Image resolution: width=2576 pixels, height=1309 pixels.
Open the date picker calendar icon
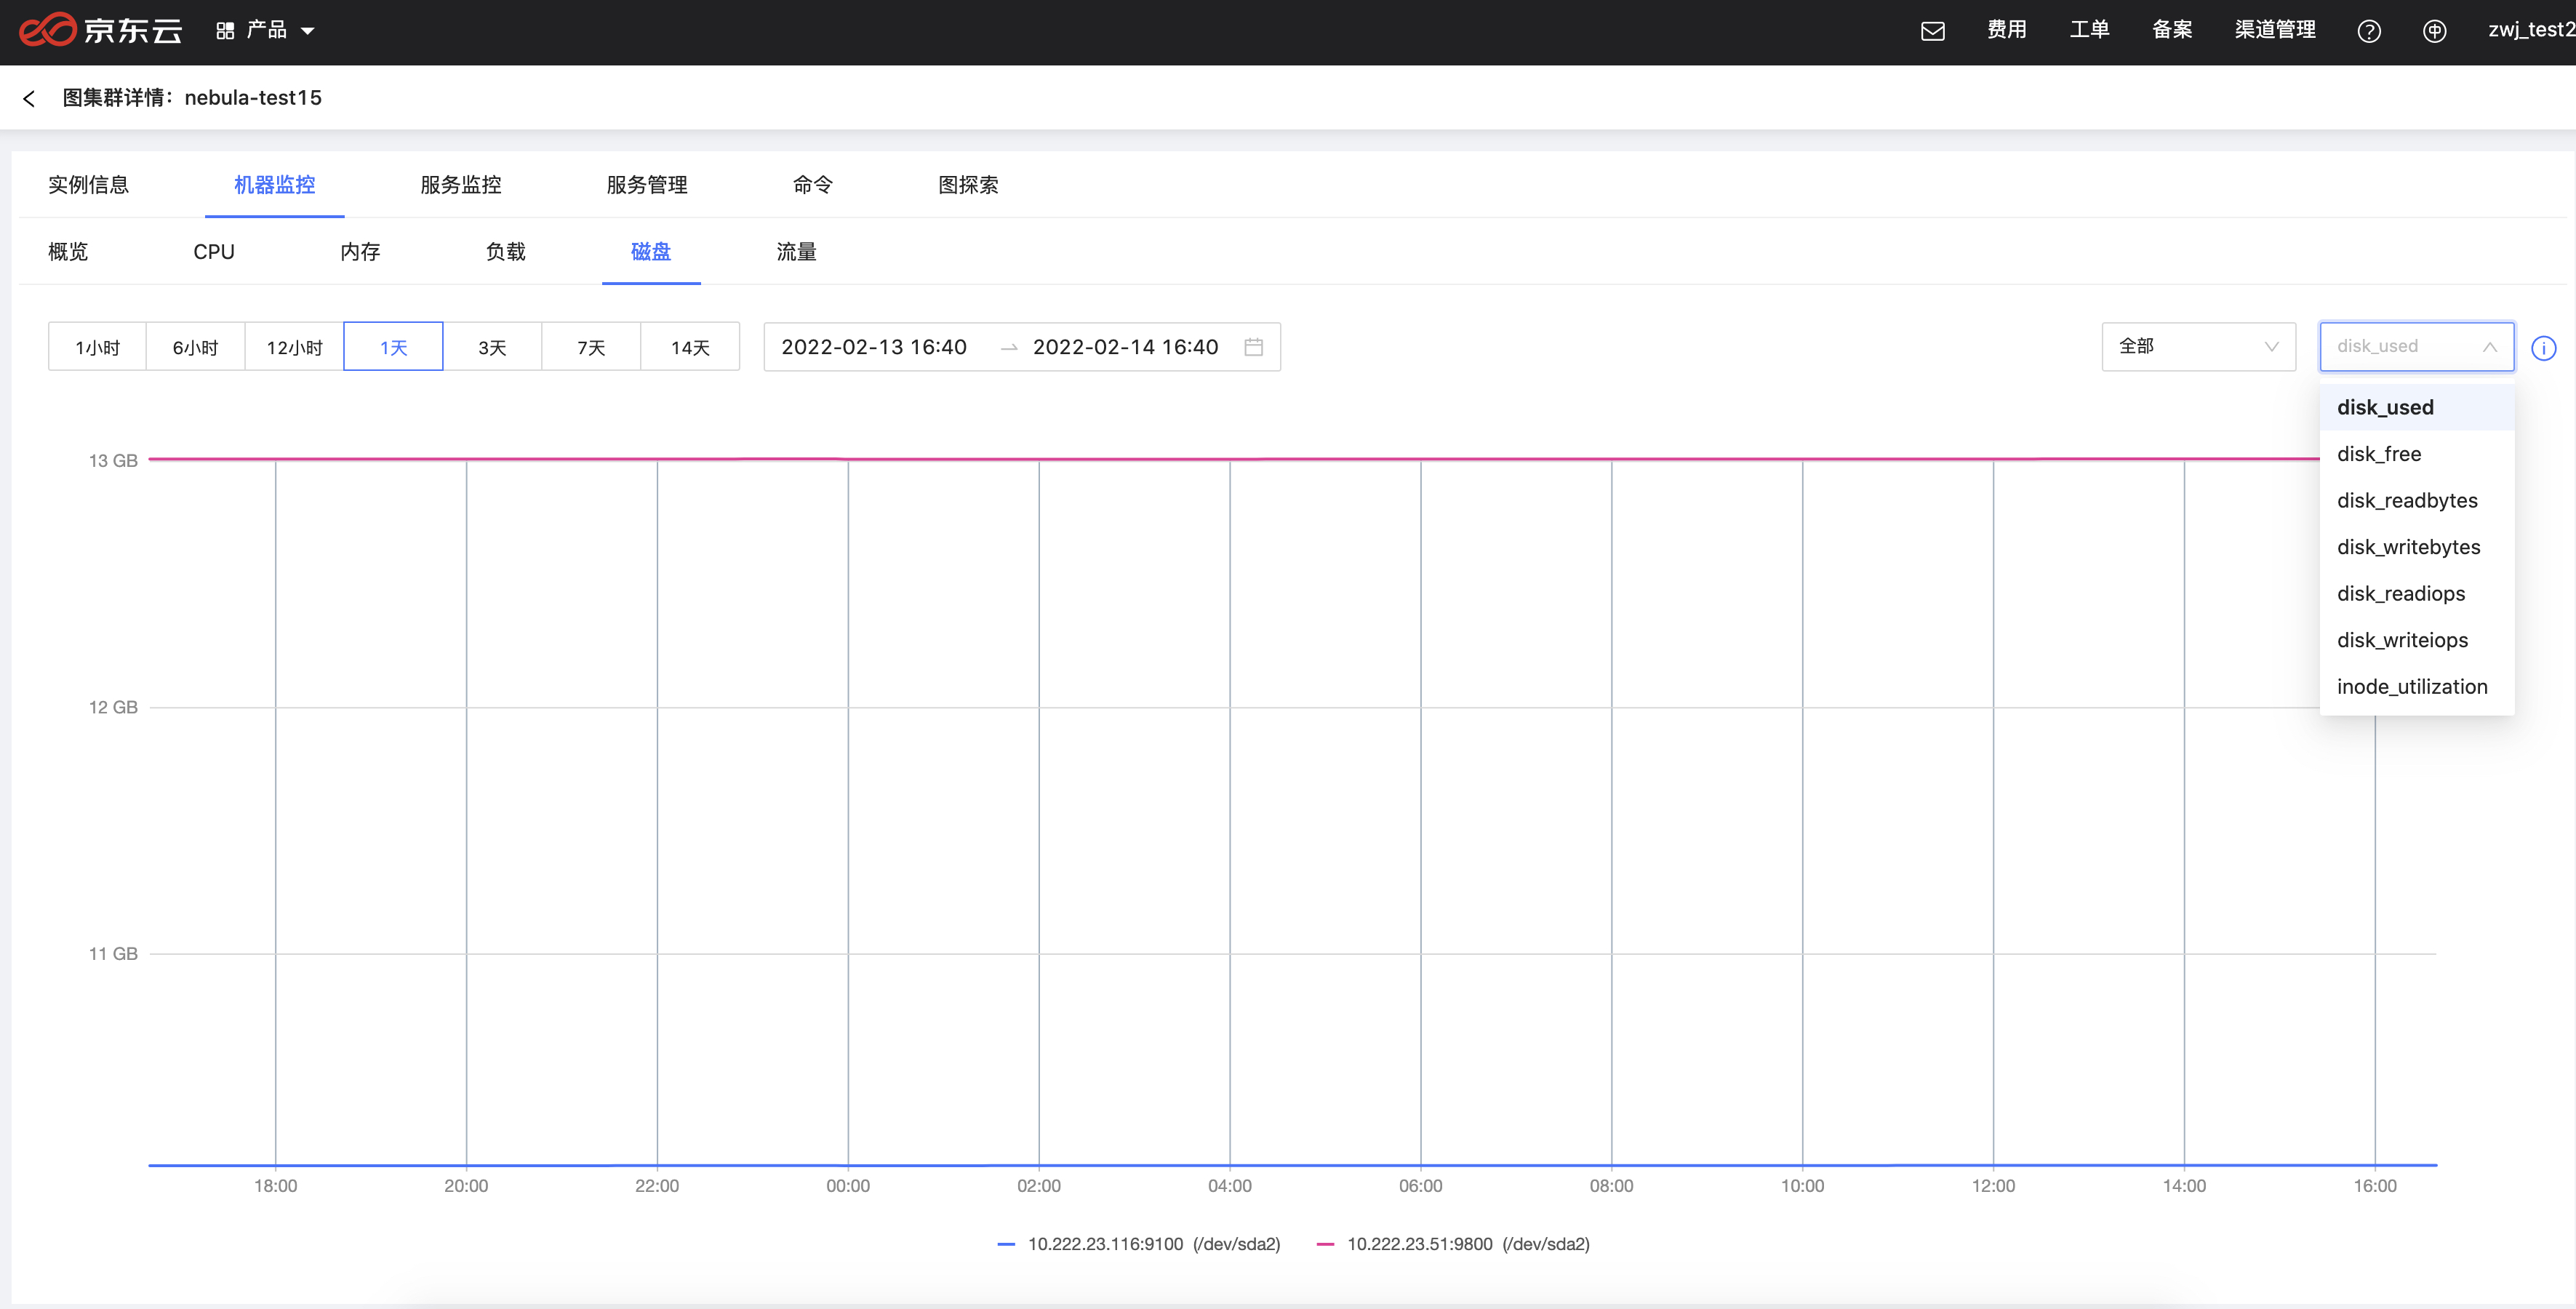pos(1253,347)
